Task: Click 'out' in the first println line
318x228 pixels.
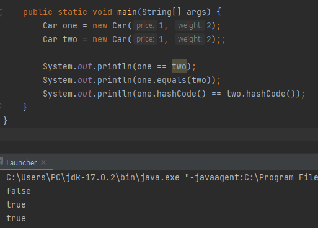Action: tap(85, 66)
